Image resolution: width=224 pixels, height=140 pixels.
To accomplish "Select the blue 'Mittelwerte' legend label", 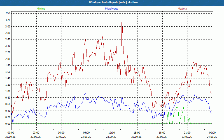I will [111, 9].
